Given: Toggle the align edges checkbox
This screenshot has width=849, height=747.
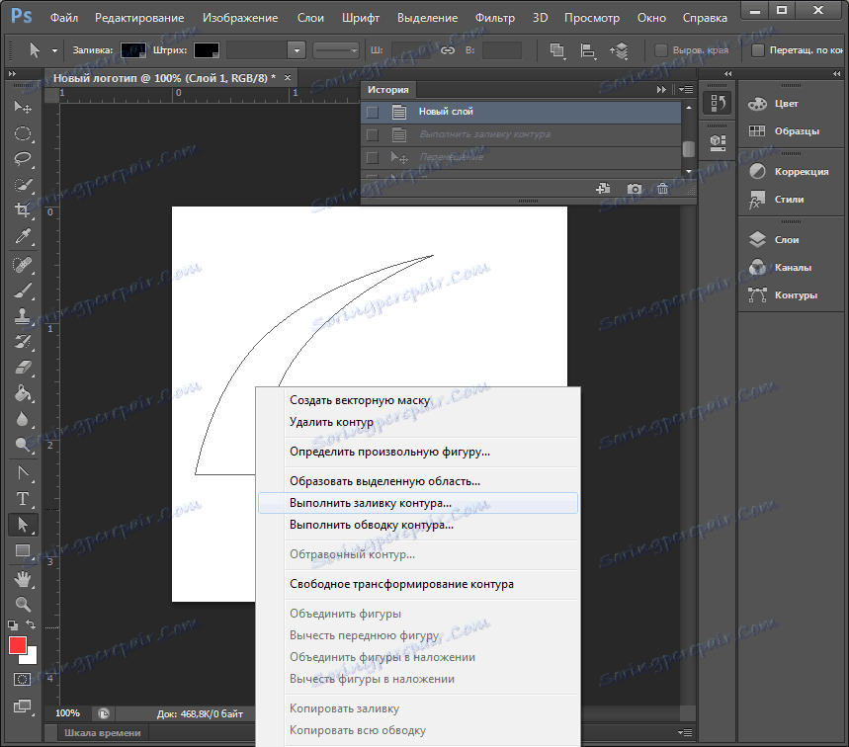Looking at the screenshot, I should pyautogui.click(x=662, y=50).
